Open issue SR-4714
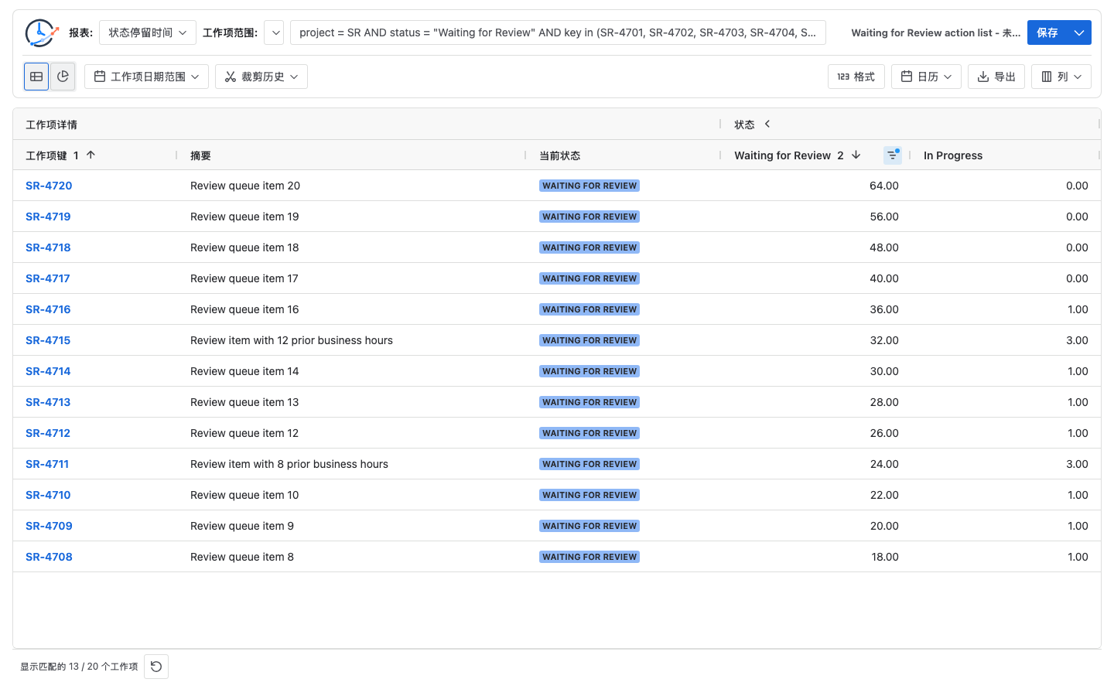The width and height of the screenshot is (1114, 696). [x=48, y=371]
